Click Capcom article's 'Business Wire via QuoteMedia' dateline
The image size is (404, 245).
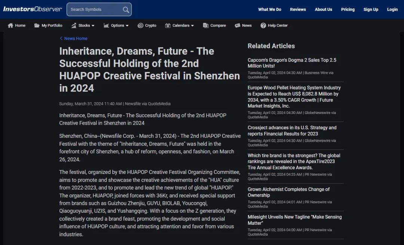tap(290, 75)
